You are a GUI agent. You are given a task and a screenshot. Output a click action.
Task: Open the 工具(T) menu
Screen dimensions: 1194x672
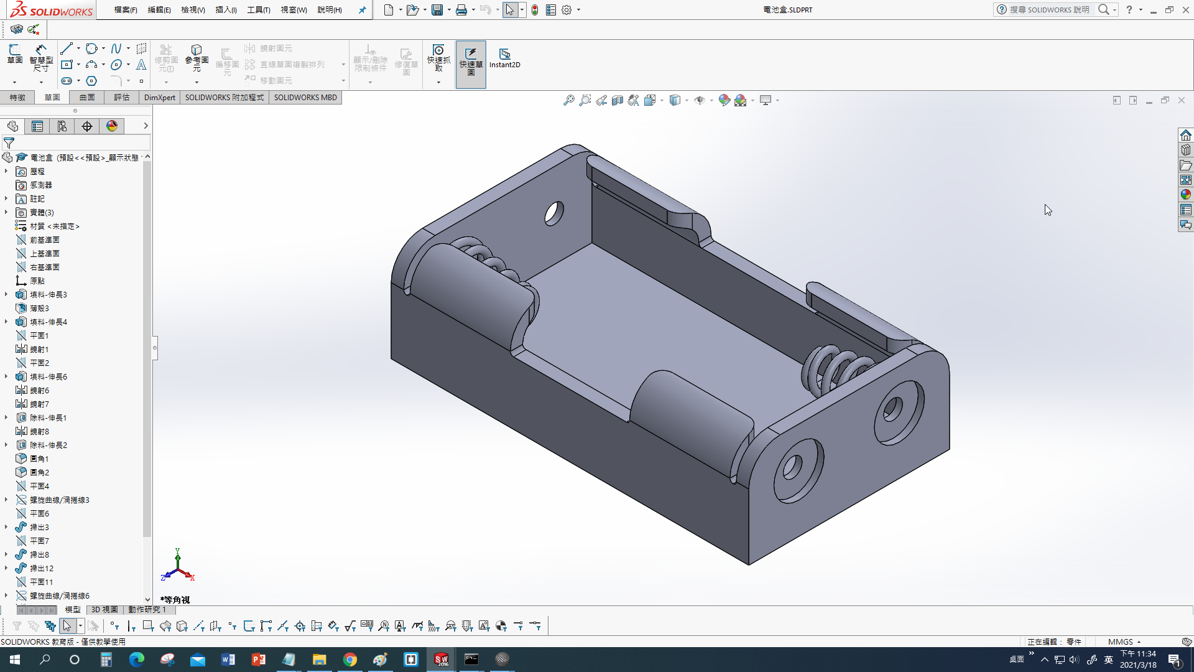(x=259, y=10)
